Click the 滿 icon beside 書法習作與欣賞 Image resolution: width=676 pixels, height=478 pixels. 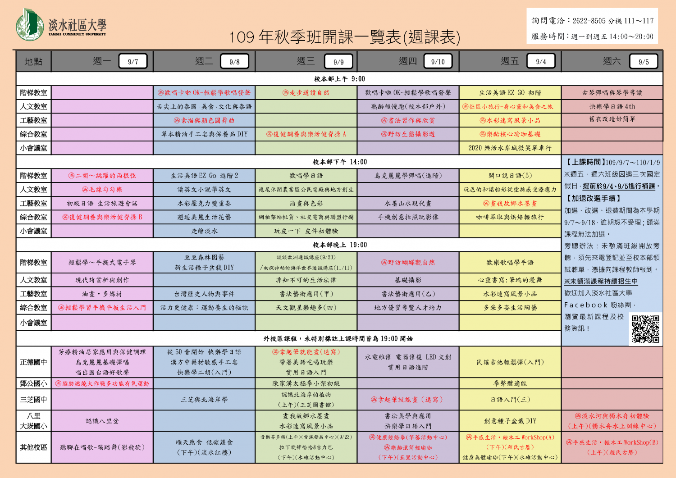coord(384,120)
